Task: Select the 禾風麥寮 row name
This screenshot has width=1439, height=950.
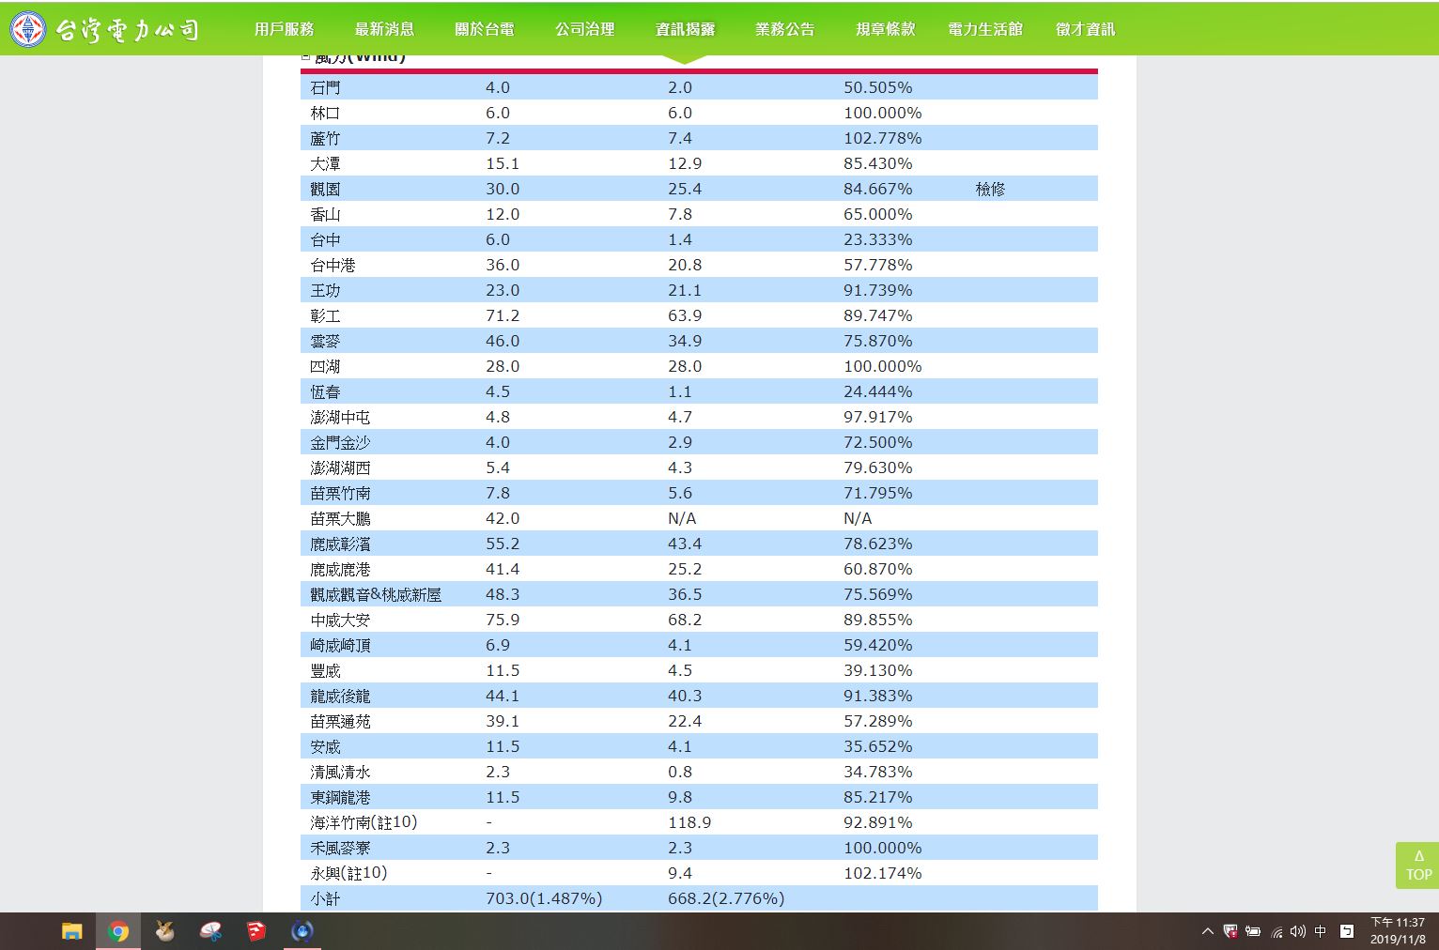Action: coord(340,848)
